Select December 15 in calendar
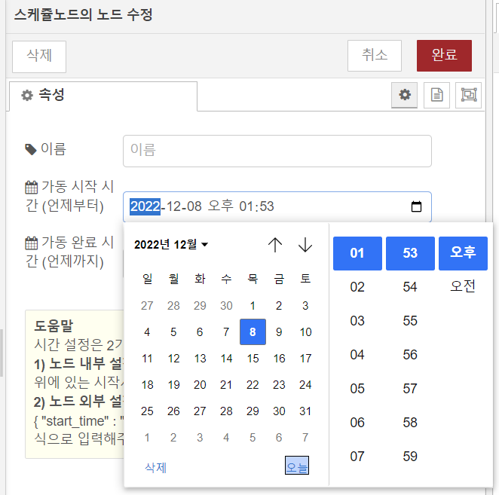Image resolution: width=499 pixels, height=495 pixels. coord(253,359)
